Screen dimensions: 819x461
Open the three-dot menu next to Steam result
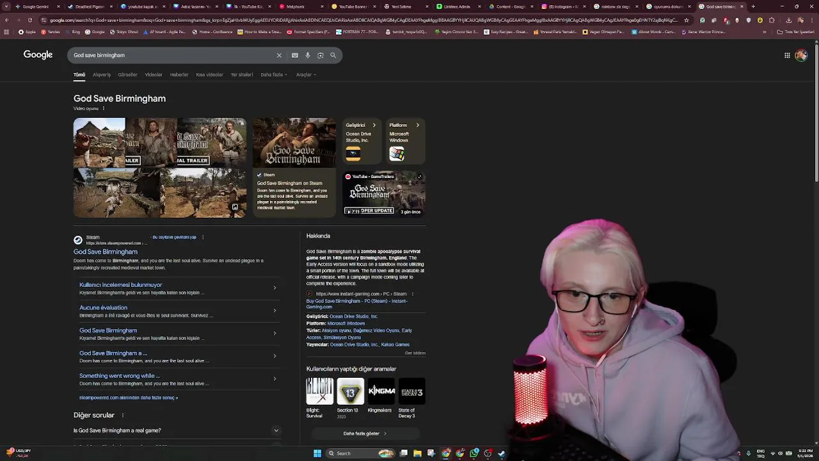pyautogui.click(x=203, y=237)
